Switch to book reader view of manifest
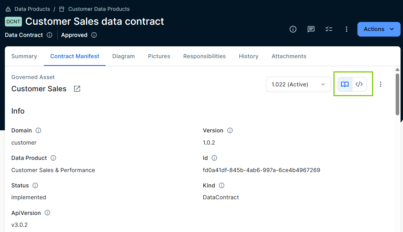This screenshot has width=403, height=232. [x=345, y=84]
